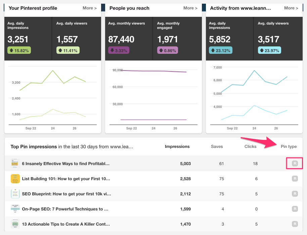Click the green 15.82% growth badge under daily impressions

[x=20, y=50]
